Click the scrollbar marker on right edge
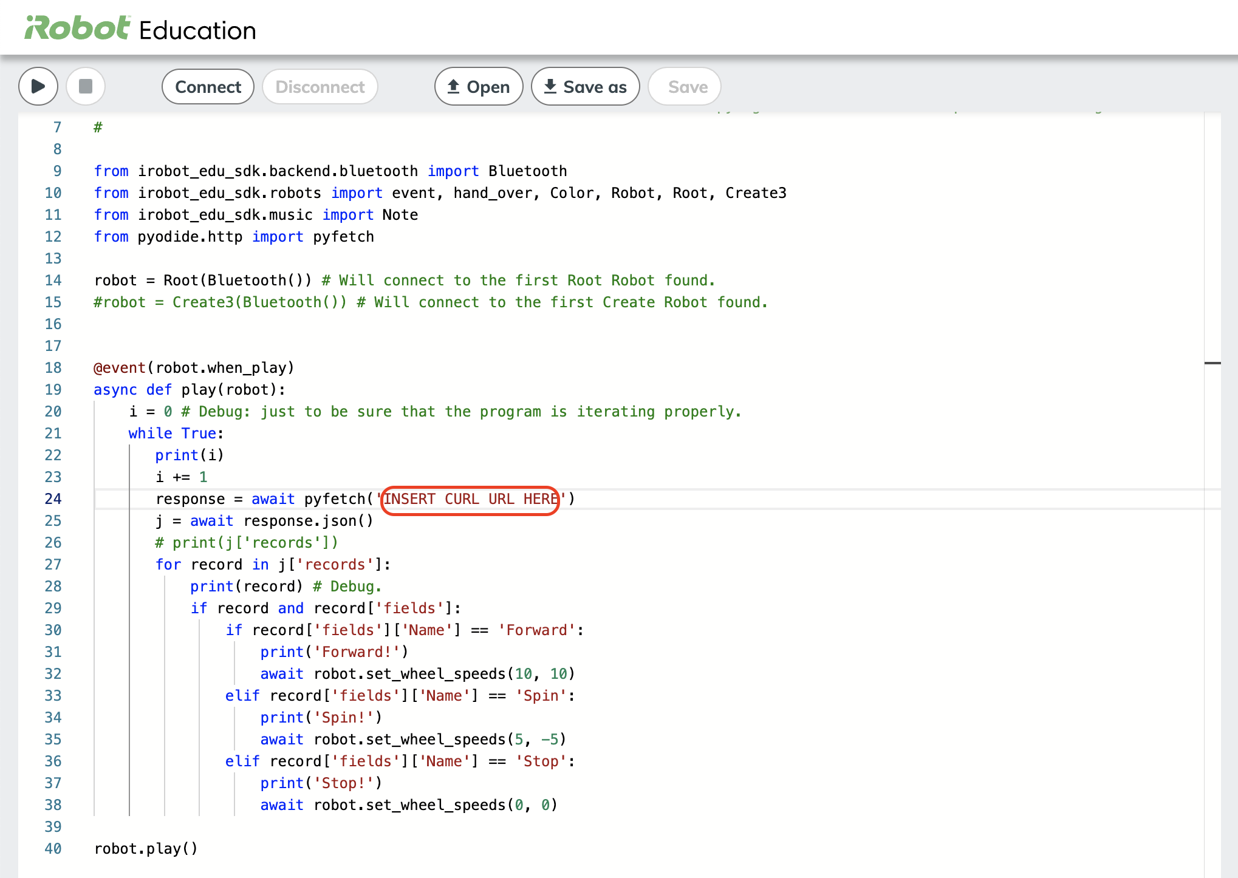1238x878 pixels. [1212, 363]
